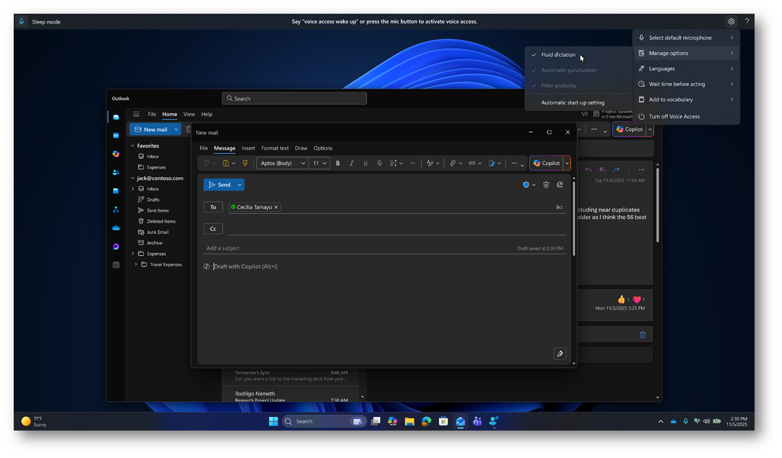
Task: Click the strikethrough icon in the ribbon
Action: pyautogui.click(x=380, y=163)
